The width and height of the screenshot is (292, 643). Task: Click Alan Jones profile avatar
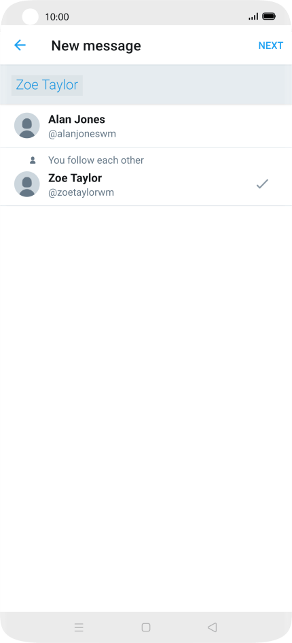[x=27, y=126]
